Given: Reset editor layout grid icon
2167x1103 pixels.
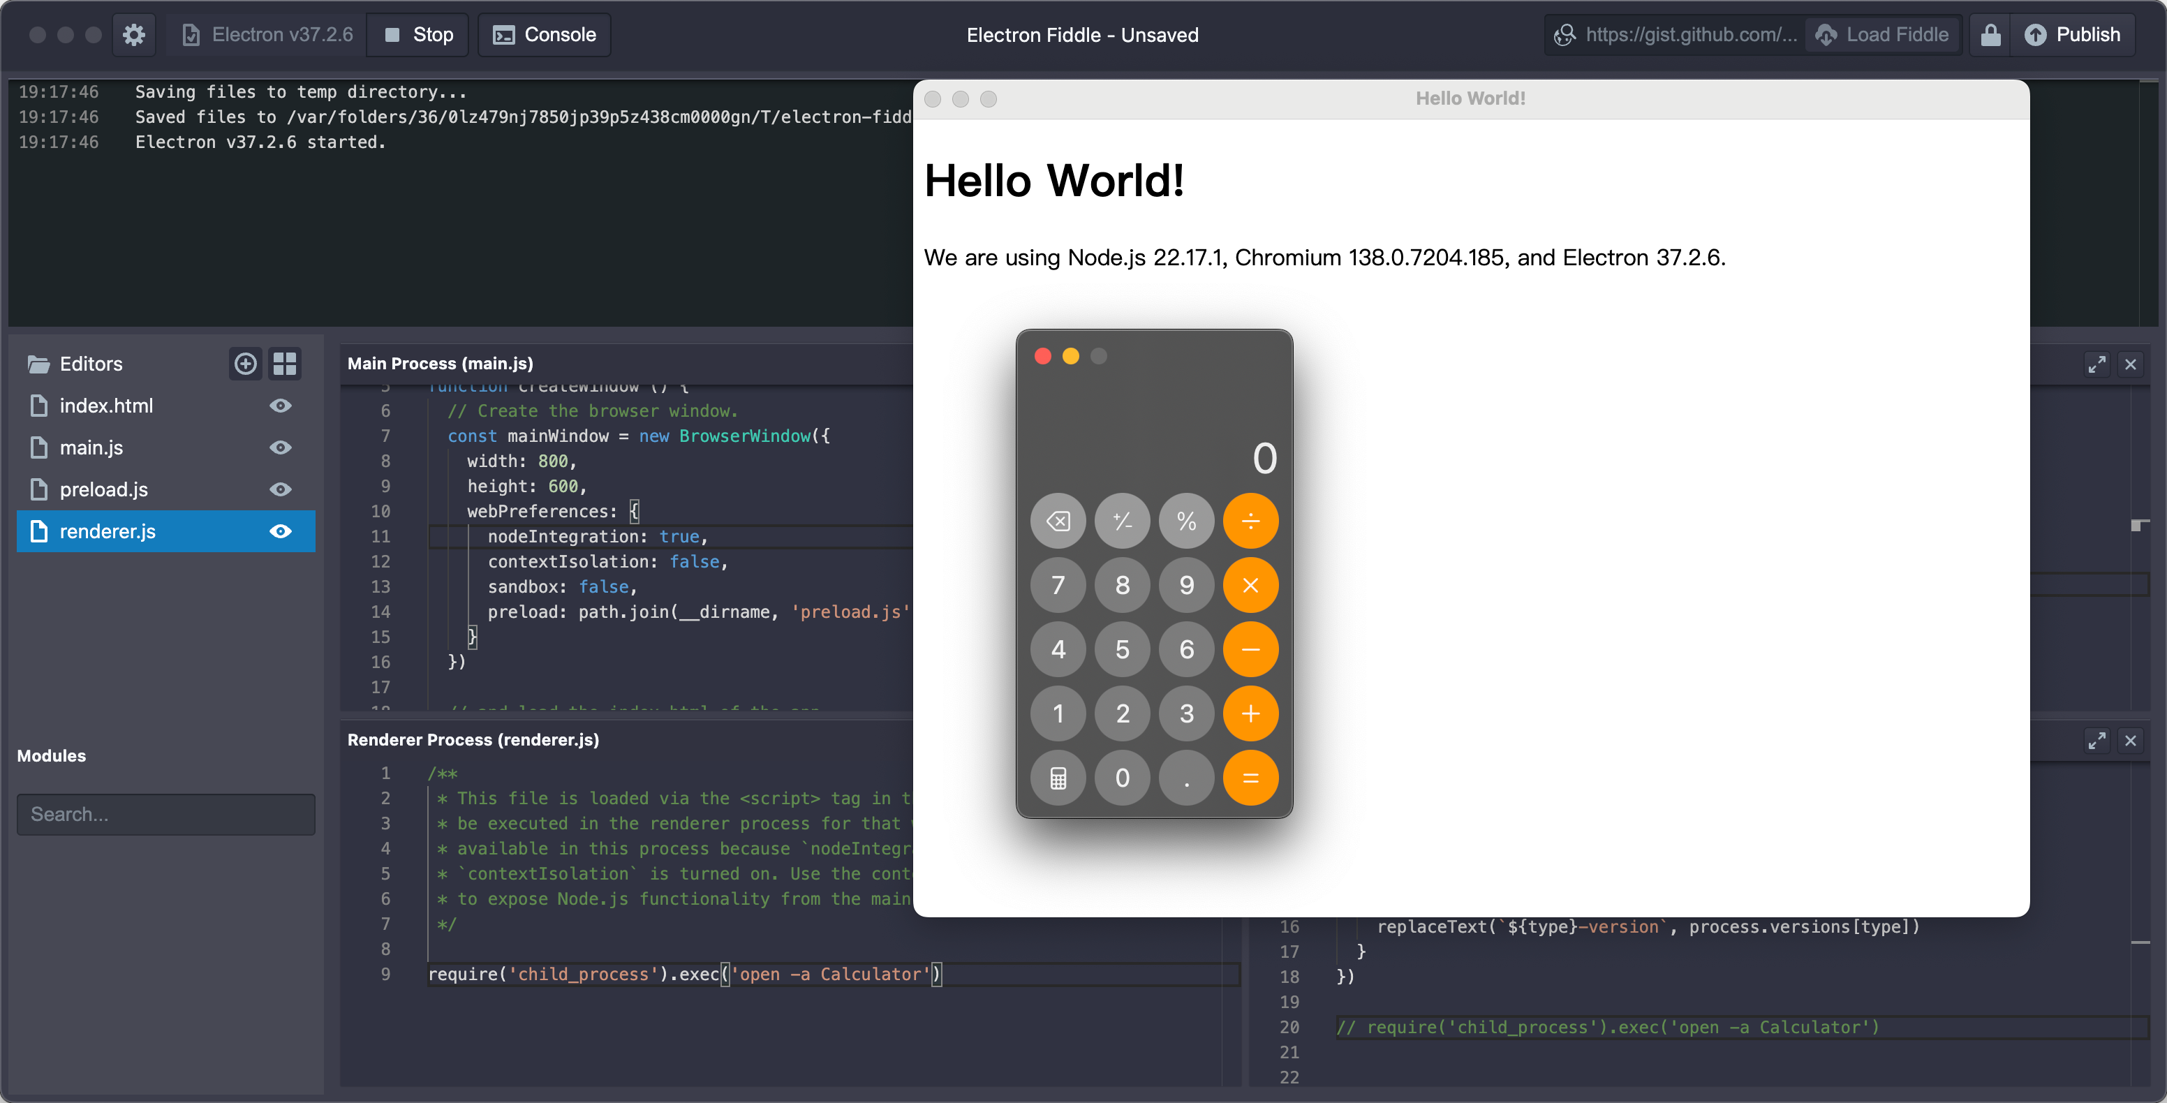Looking at the screenshot, I should click(284, 364).
